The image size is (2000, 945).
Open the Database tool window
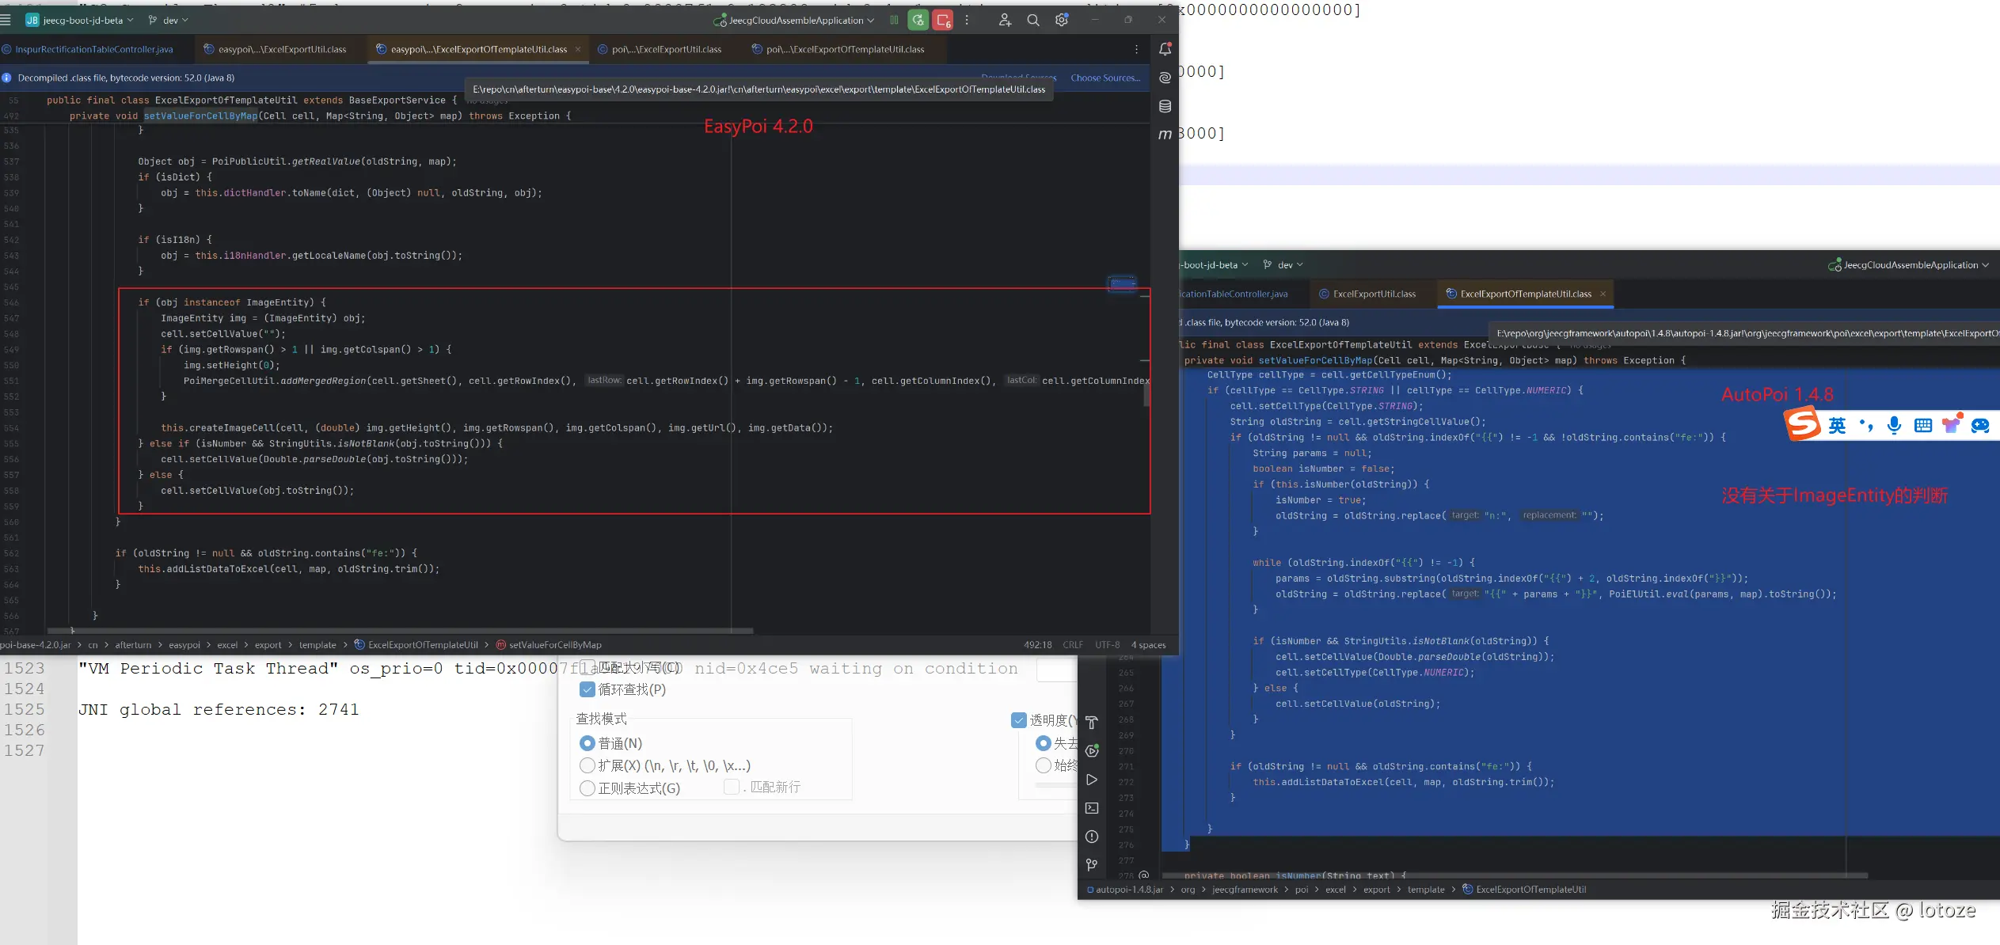(x=1165, y=106)
